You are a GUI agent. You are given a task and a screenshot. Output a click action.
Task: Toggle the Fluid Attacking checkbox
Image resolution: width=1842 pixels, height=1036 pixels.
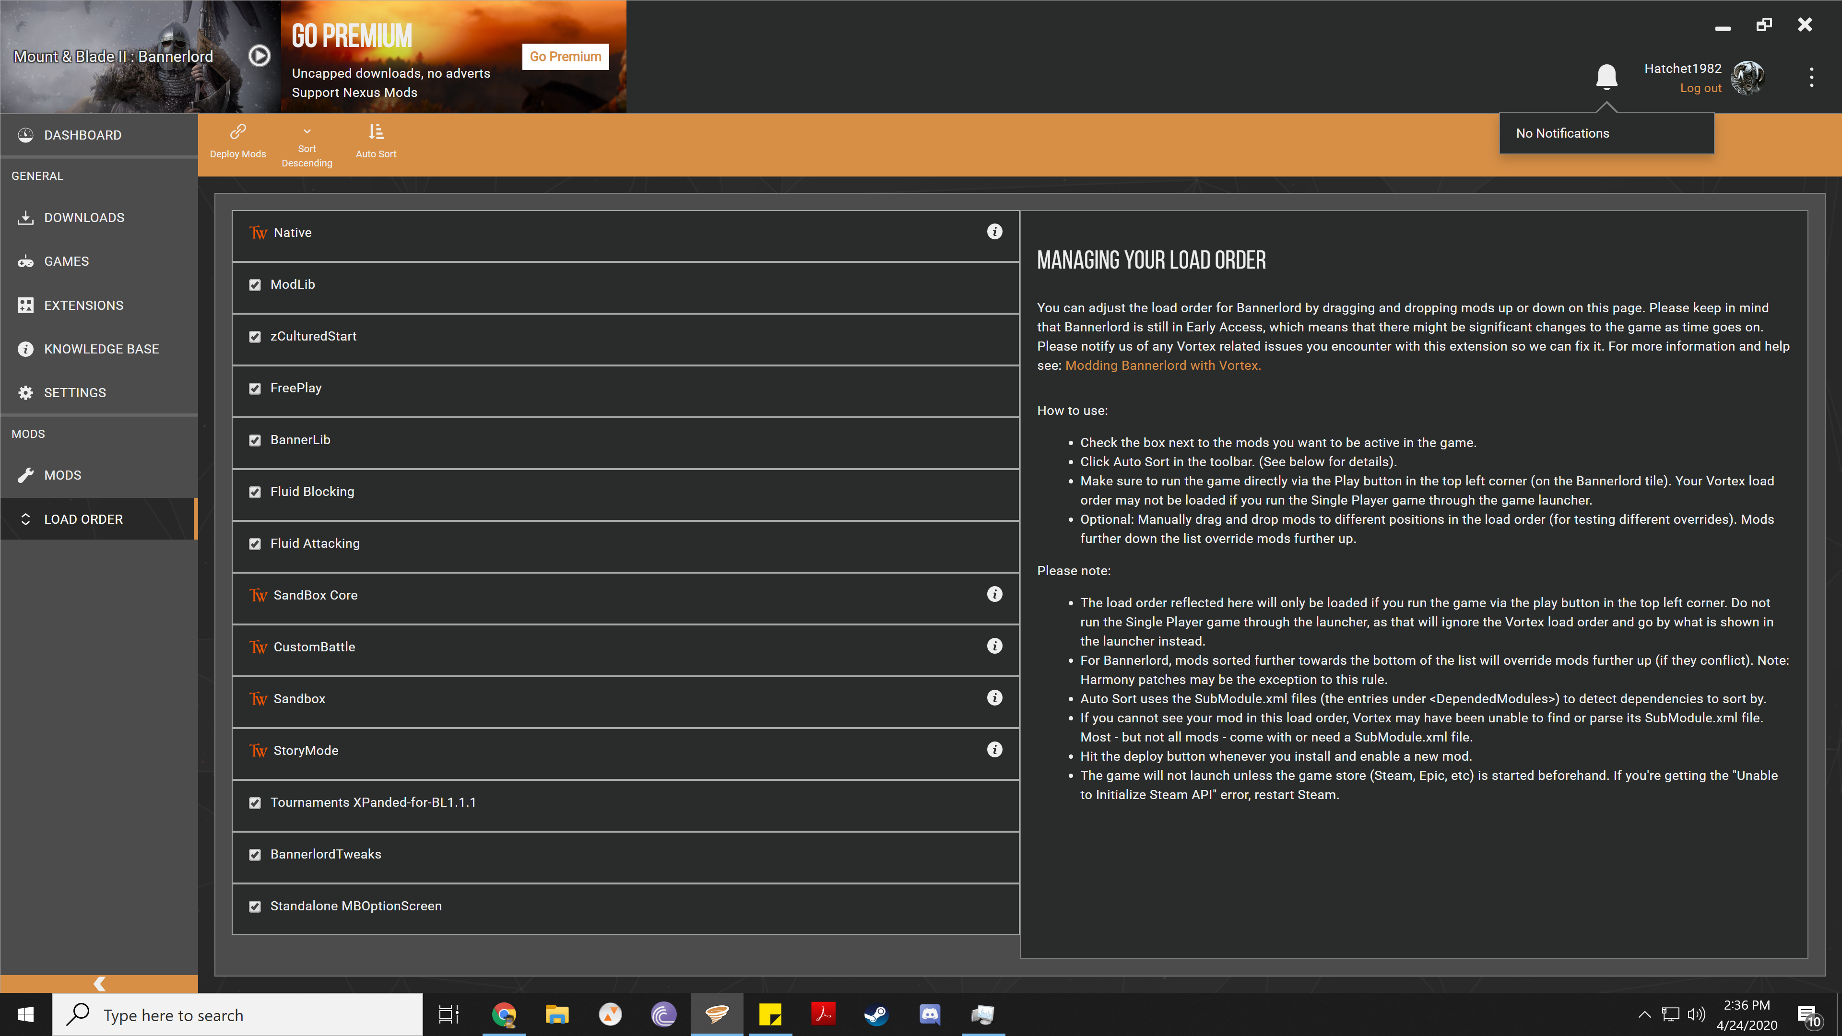click(255, 544)
